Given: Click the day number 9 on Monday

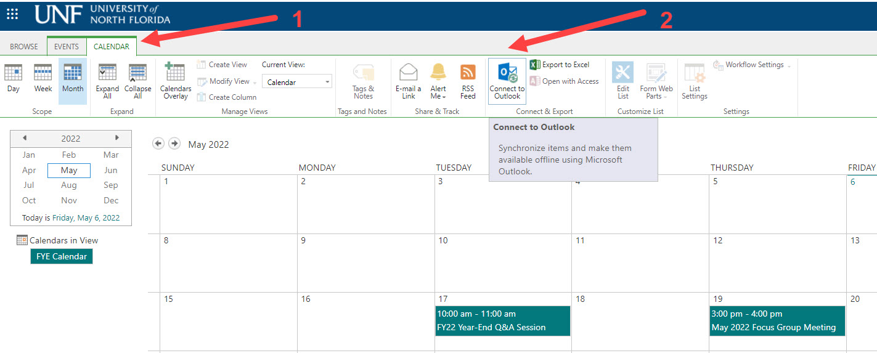Looking at the screenshot, I should coord(303,240).
